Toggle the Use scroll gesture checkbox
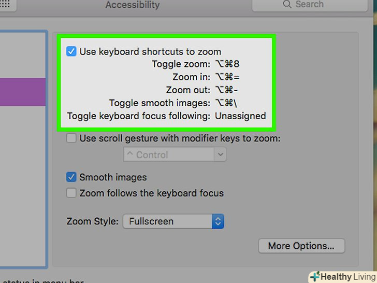377x283 pixels. 71,138
